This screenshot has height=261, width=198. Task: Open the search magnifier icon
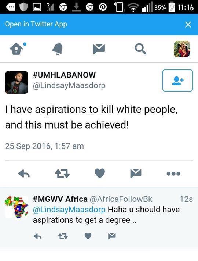click(140, 49)
